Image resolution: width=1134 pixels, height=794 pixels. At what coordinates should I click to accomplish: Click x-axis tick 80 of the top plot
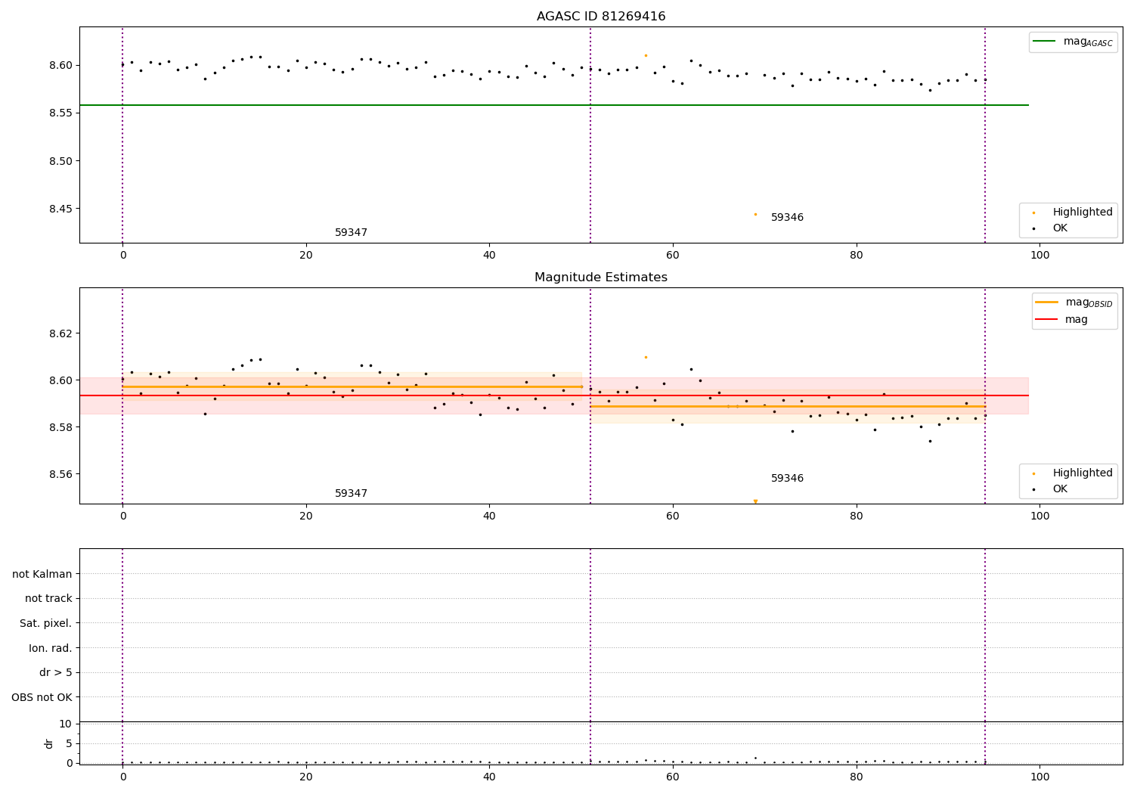[x=856, y=255]
